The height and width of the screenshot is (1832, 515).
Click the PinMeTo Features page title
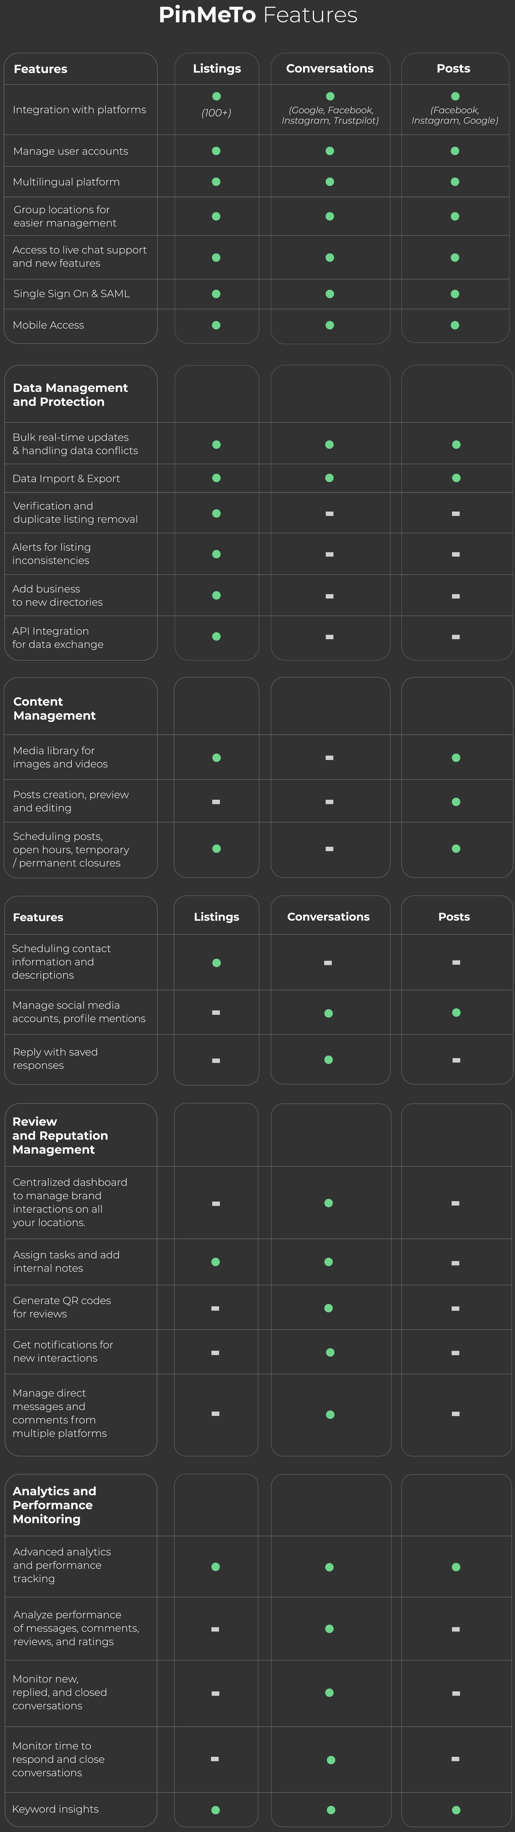257,15
